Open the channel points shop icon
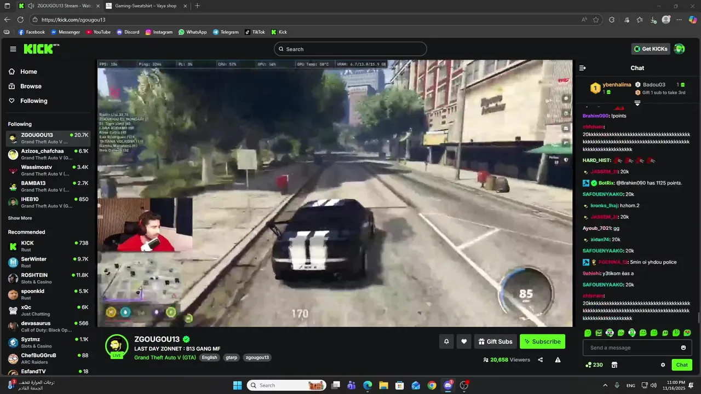Image resolution: width=701 pixels, height=394 pixels. (614, 365)
